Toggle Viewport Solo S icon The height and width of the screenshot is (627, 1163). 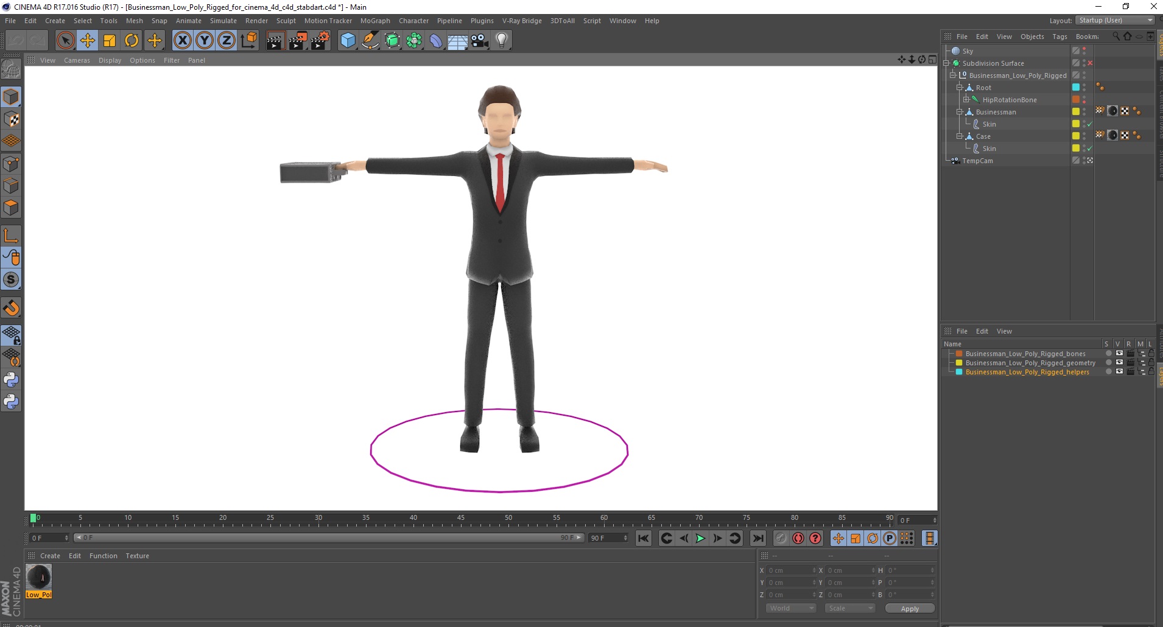coord(11,280)
